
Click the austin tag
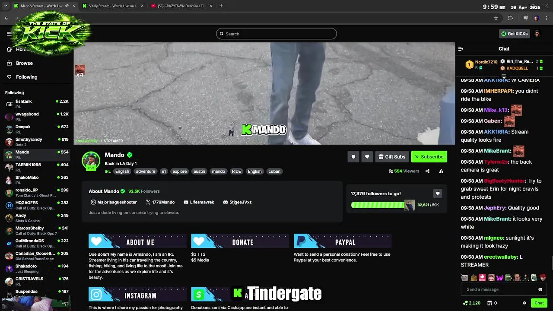tap(199, 171)
